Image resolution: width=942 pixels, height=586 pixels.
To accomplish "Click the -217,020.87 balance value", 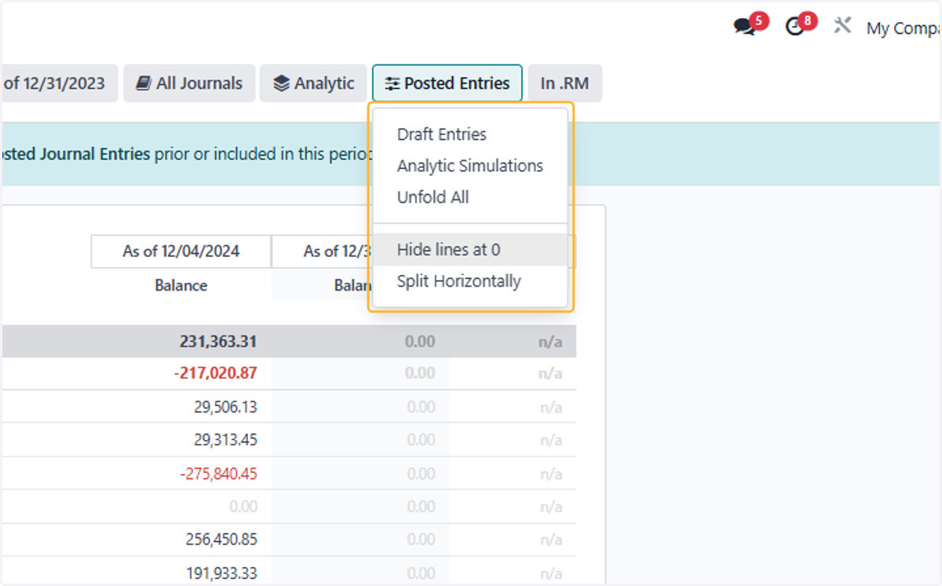I will (x=215, y=373).
